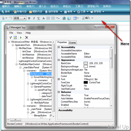Open the Tools (T) menu in Writer
The width and height of the screenshot is (131, 131).
79,6
